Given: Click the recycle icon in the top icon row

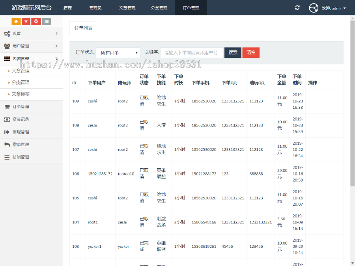Looking at the screenshot, I should click(35, 21).
